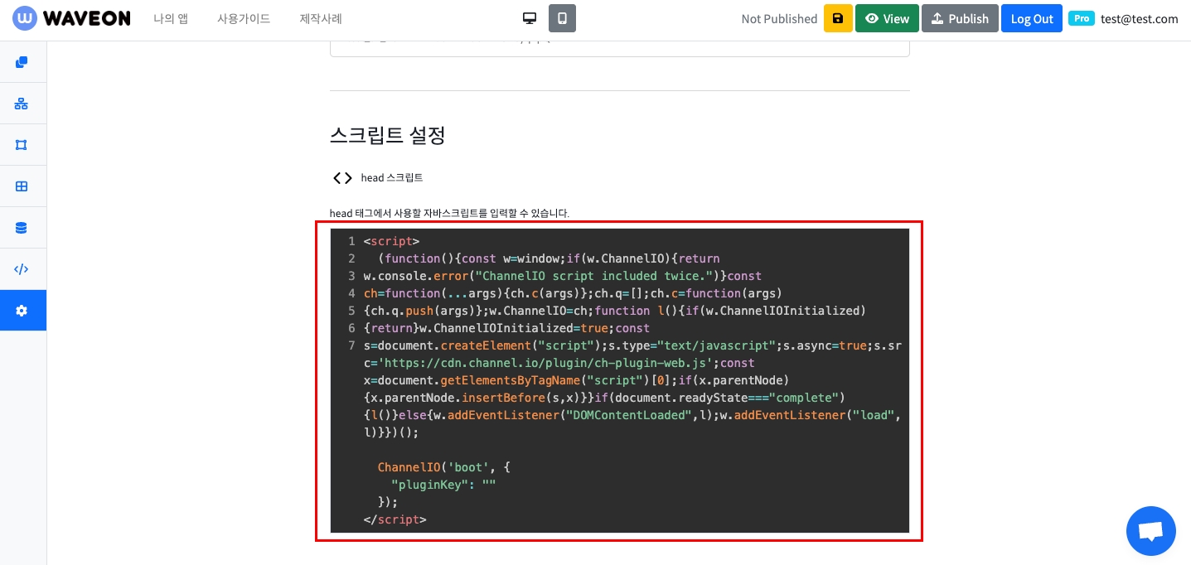
Task: Open the chat support bubble
Action: [1150, 531]
